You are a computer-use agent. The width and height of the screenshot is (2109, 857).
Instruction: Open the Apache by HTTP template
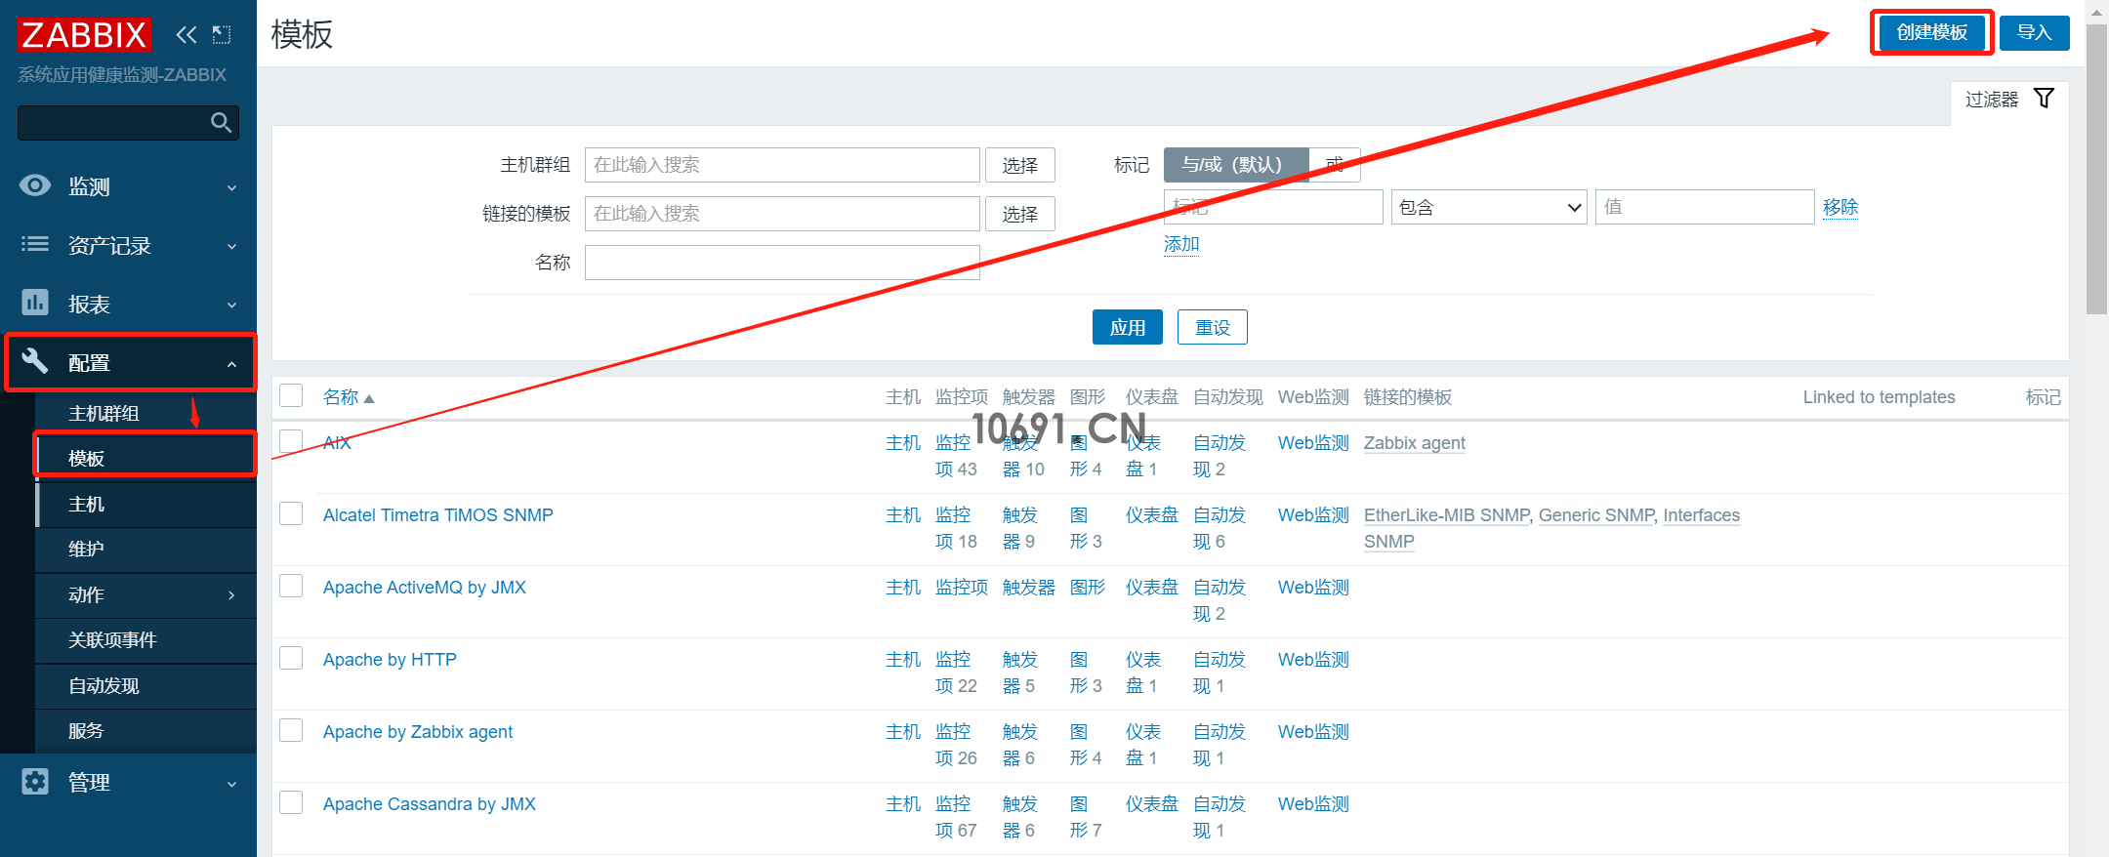390,659
